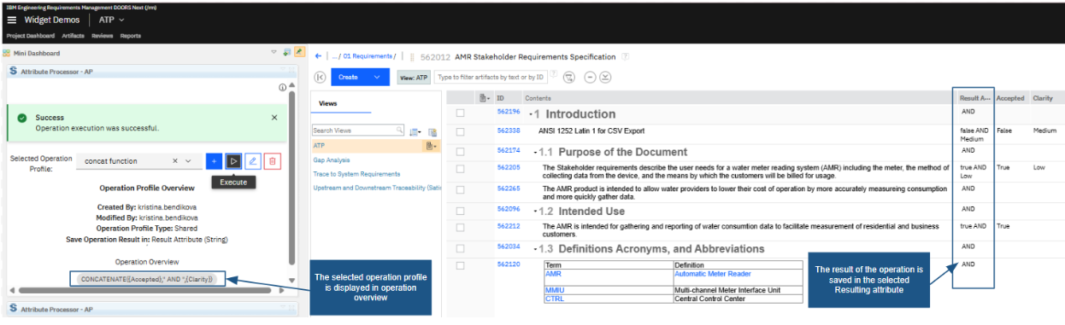This screenshot has height=325, width=1065.
Task: Select the Trace to System Requirements view
Action: tap(356, 173)
